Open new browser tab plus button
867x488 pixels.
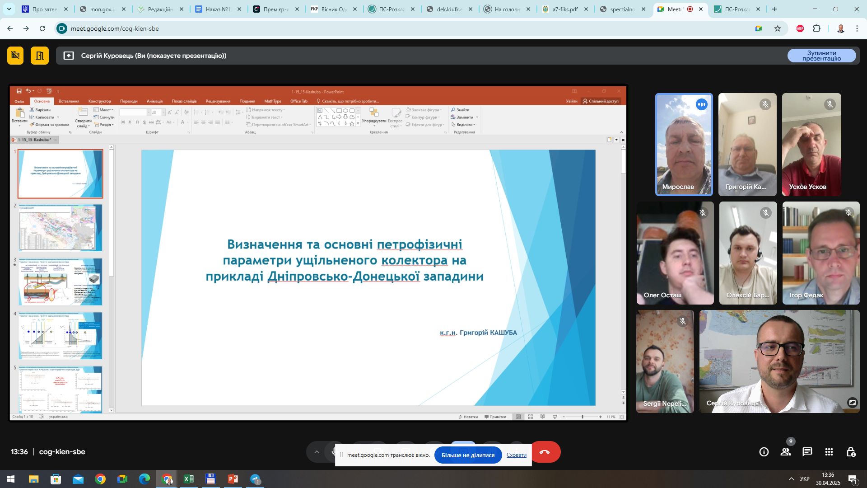(x=774, y=9)
